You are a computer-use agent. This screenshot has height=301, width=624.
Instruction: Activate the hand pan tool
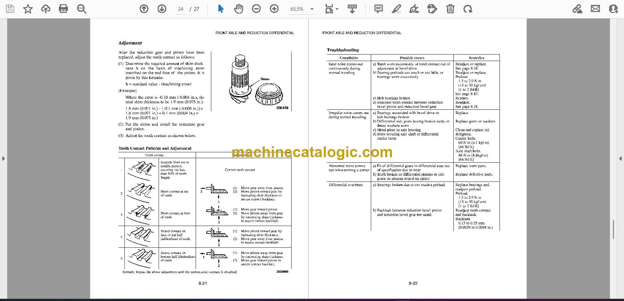click(x=239, y=9)
